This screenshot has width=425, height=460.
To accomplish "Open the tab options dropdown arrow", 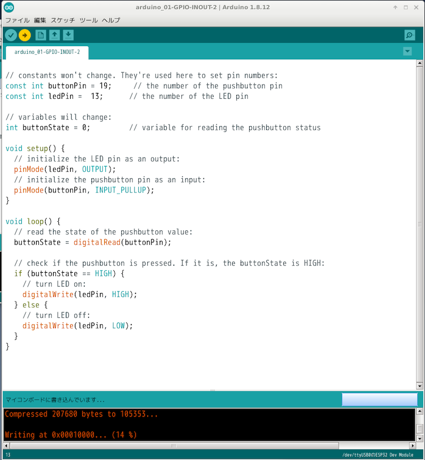I will (407, 52).
